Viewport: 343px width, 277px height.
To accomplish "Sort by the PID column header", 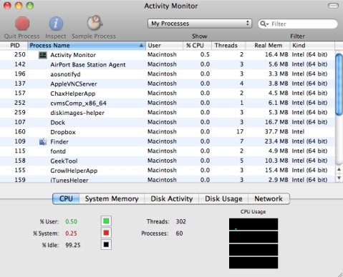I will 14,46.
